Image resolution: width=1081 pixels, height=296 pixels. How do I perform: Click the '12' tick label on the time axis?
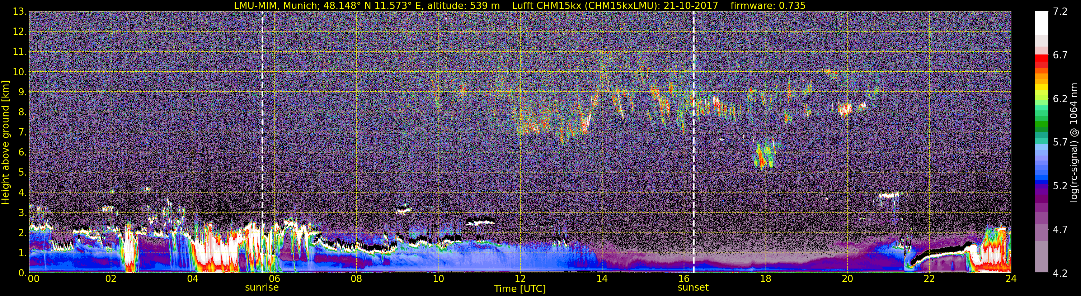520,279
